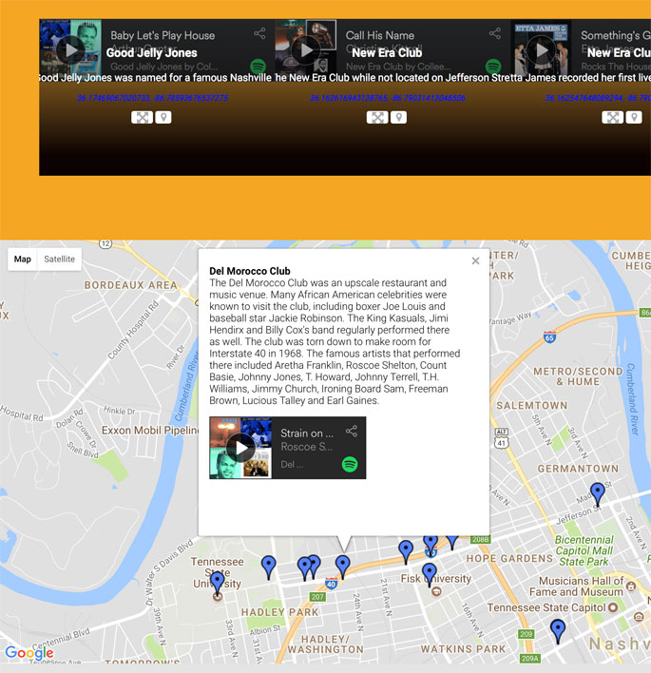
Task: Expand the first New Era Club card fullscreen
Action: click(377, 118)
